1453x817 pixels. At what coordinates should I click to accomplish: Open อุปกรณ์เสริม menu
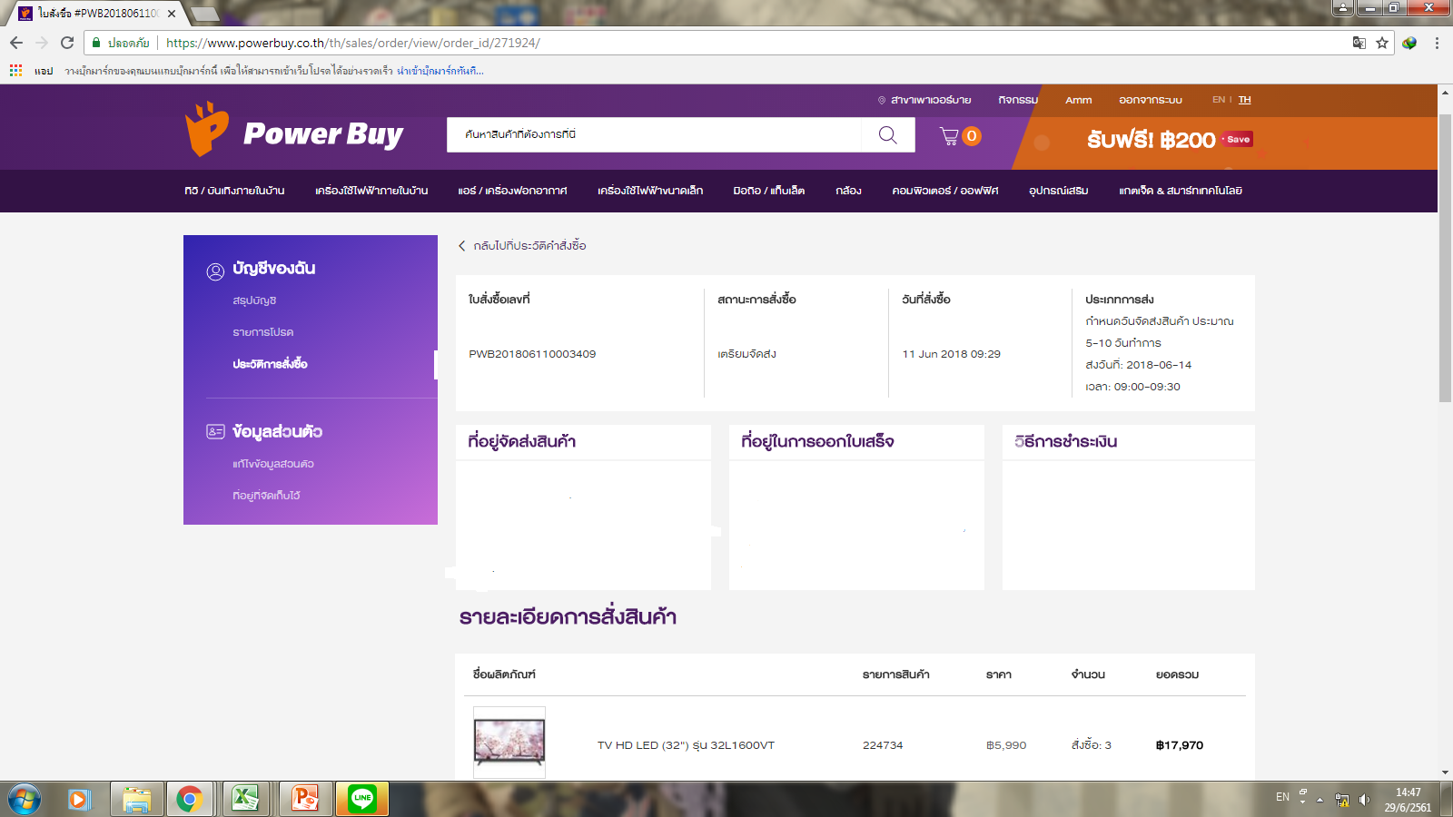(1059, 191)
